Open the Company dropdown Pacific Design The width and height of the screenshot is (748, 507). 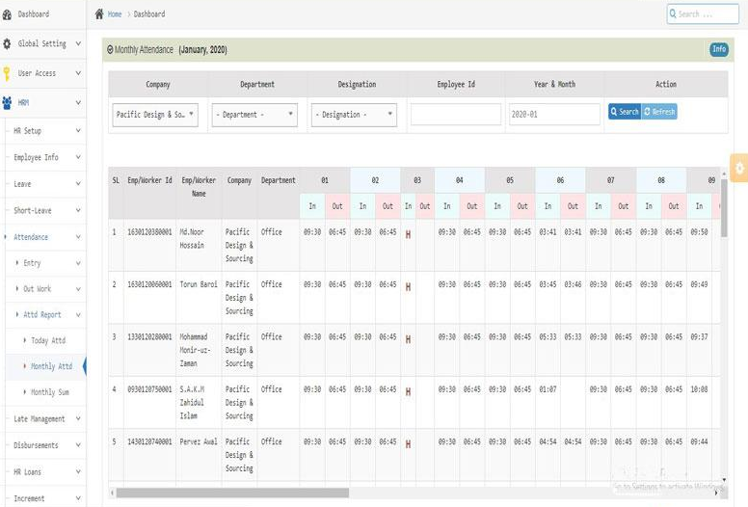click(x=155, y=115)
